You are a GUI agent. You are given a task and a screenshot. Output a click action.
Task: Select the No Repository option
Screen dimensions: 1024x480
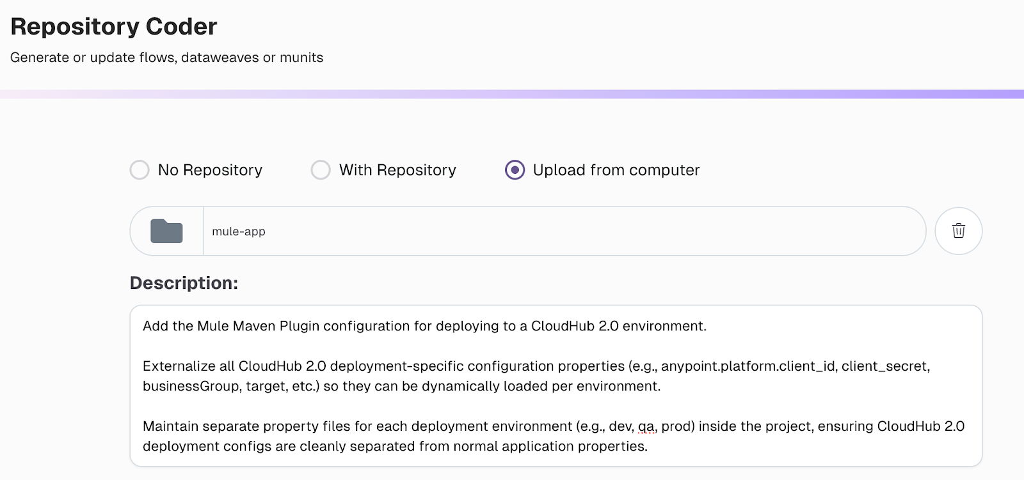tap(139, 170)
